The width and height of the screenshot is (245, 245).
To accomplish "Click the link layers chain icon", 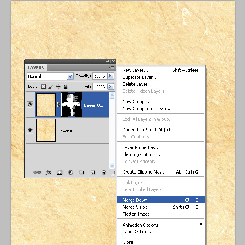I will [37, 172].
